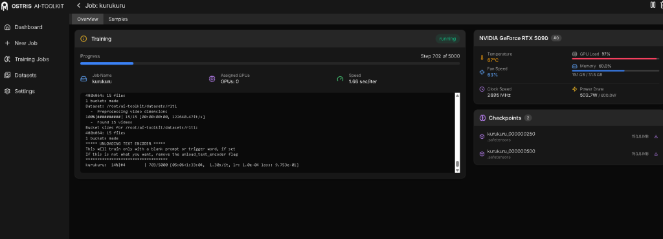Click the Temperature thermometer icon
Screen dimensions: 663x239
tap(482, 57)
